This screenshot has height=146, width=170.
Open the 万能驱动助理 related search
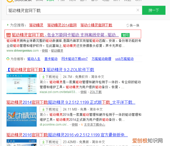101,59
